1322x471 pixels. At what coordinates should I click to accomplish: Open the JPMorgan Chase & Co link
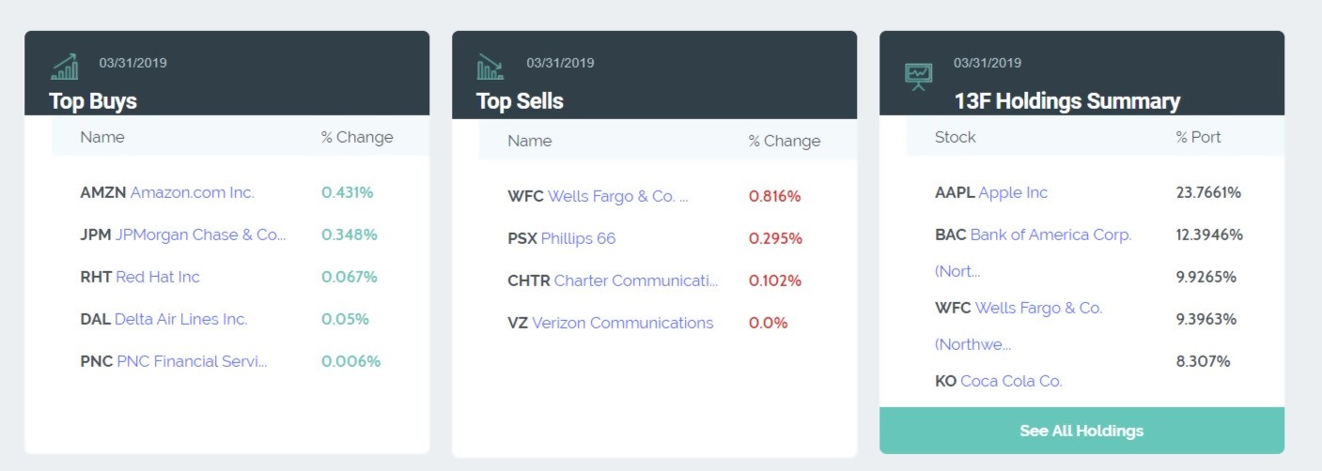(200, 235)
